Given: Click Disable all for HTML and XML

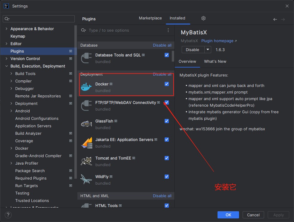Looking at the screenshot, I should [162, 196].
